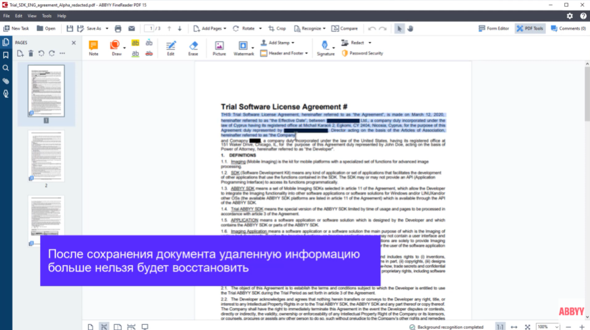
Task: Select the yellow Highlight text tool
Action: pyautogui.click(x=135, y=43)
